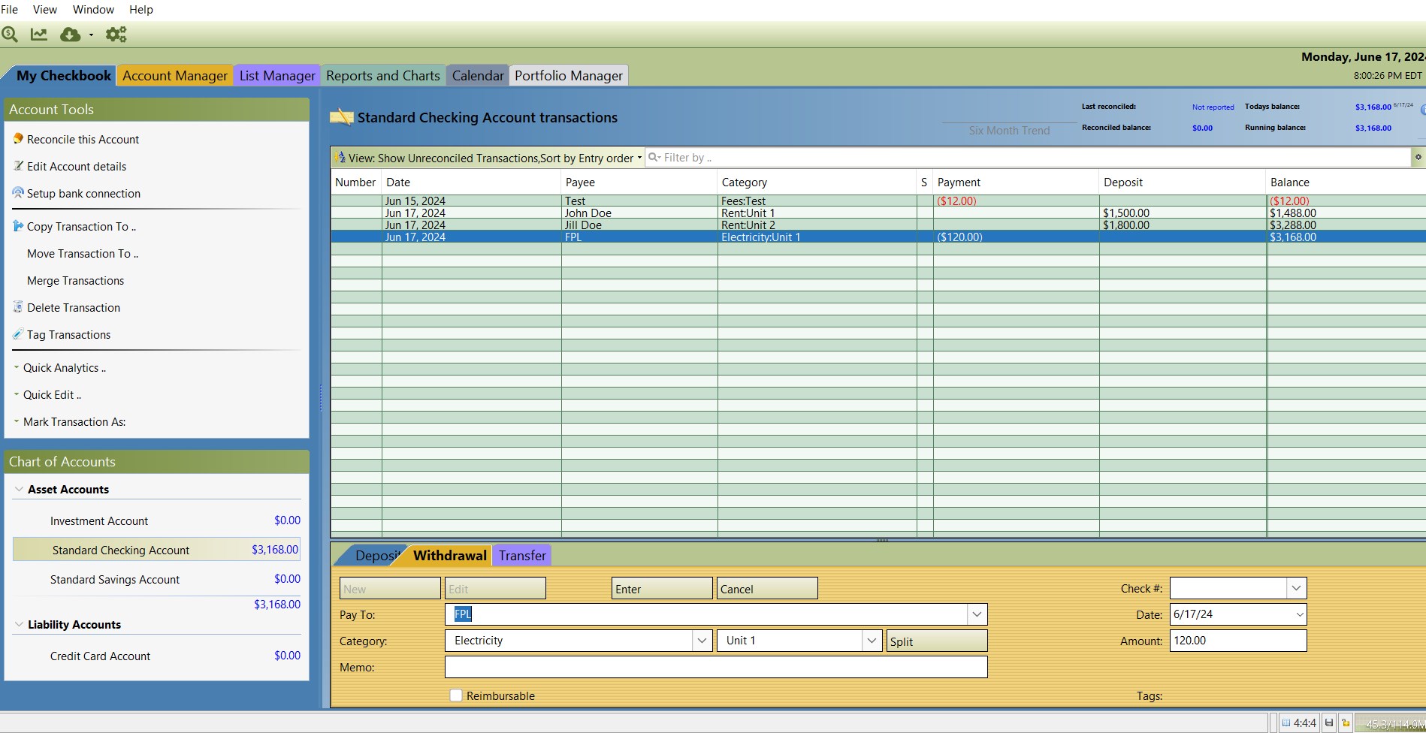Click the Setup bank connection icon
Image resolution: width=1426 pixels, height=733 pixels.
pos(18,193)
